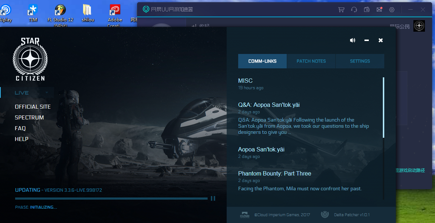Open the HELP link
This screenshot has width=435, height=223.
pos(22,139)
